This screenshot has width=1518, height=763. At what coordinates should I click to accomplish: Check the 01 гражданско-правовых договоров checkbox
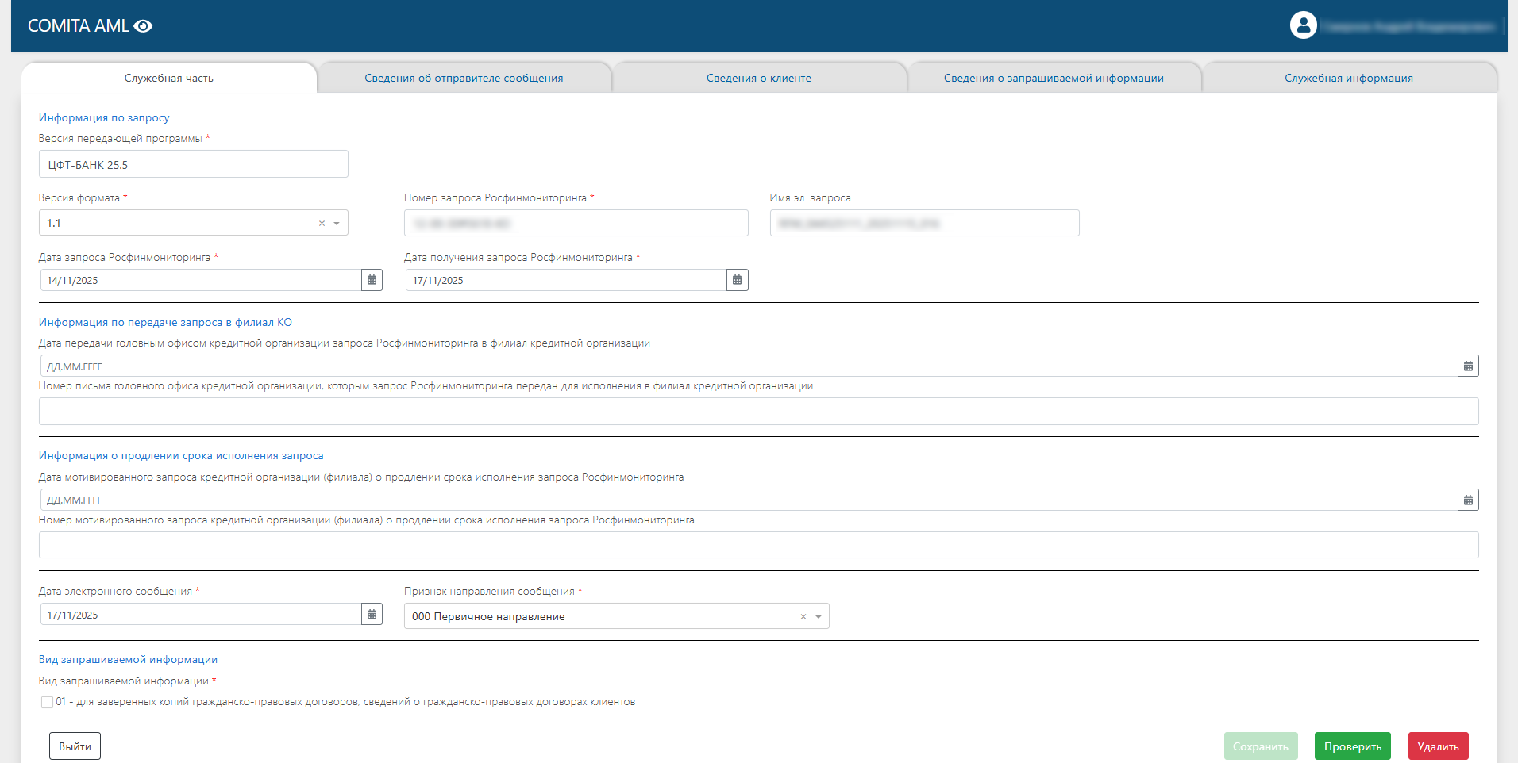coord(47,702)
